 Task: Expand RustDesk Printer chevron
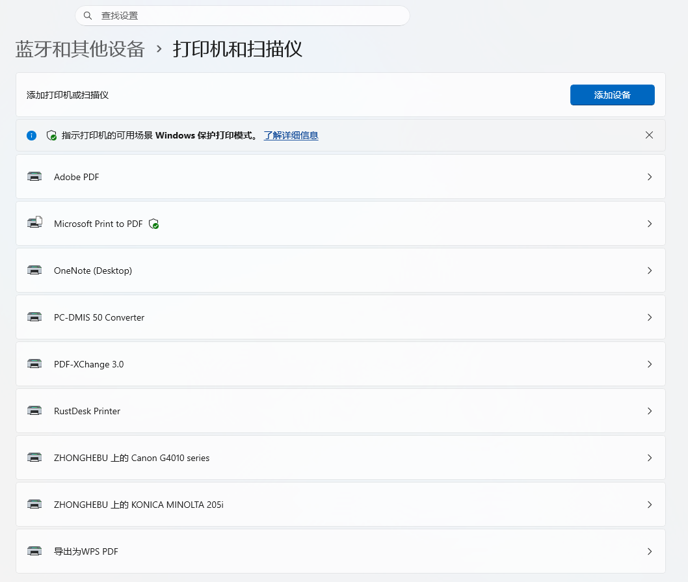click(650, 411)
